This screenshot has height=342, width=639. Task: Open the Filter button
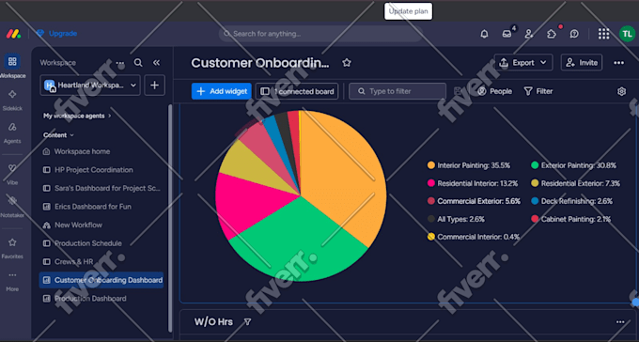[538, 91]
